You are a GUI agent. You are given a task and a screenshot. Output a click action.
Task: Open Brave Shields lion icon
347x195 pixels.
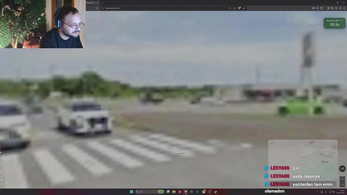pos(240,8)
